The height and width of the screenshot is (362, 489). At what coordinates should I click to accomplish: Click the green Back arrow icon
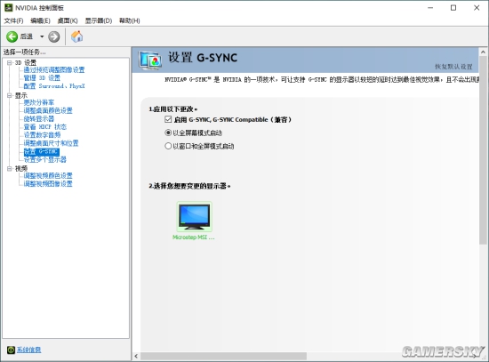[x=12, y=36]
